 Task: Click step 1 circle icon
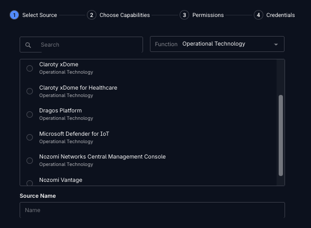coord(14,15)
